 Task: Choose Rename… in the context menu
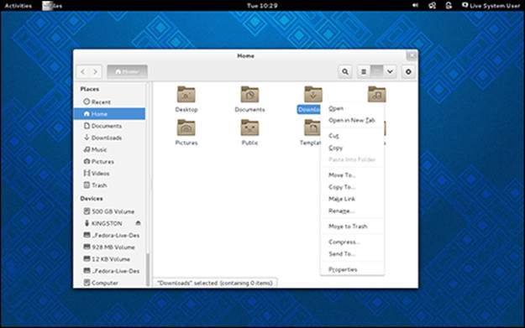tap(352, 211)
